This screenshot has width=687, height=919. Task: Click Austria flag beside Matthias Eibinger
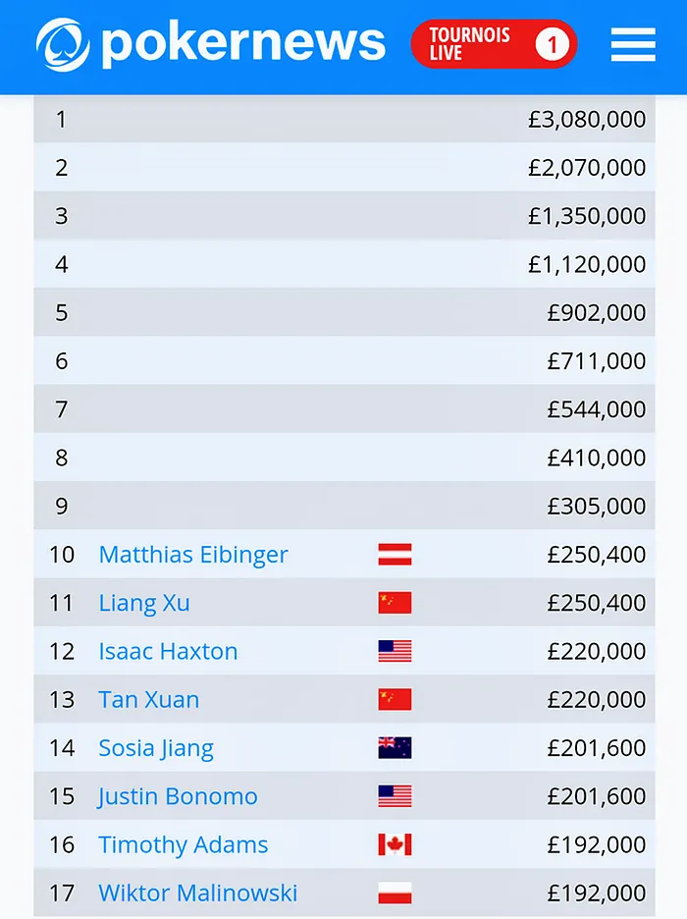pos(395,555)
